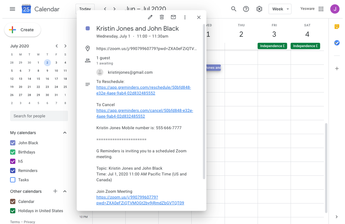Email guests with envelope icon
This screenshot has width=345, height=224.
tap(173, 17)
